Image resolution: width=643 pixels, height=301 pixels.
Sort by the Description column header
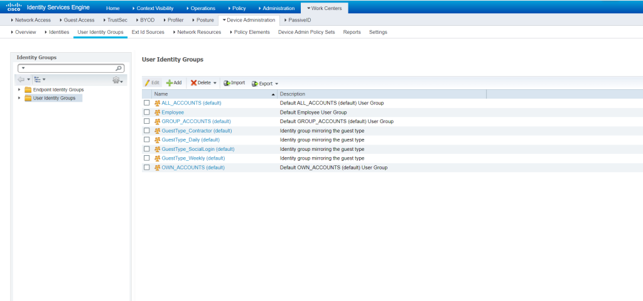point(381,94)
